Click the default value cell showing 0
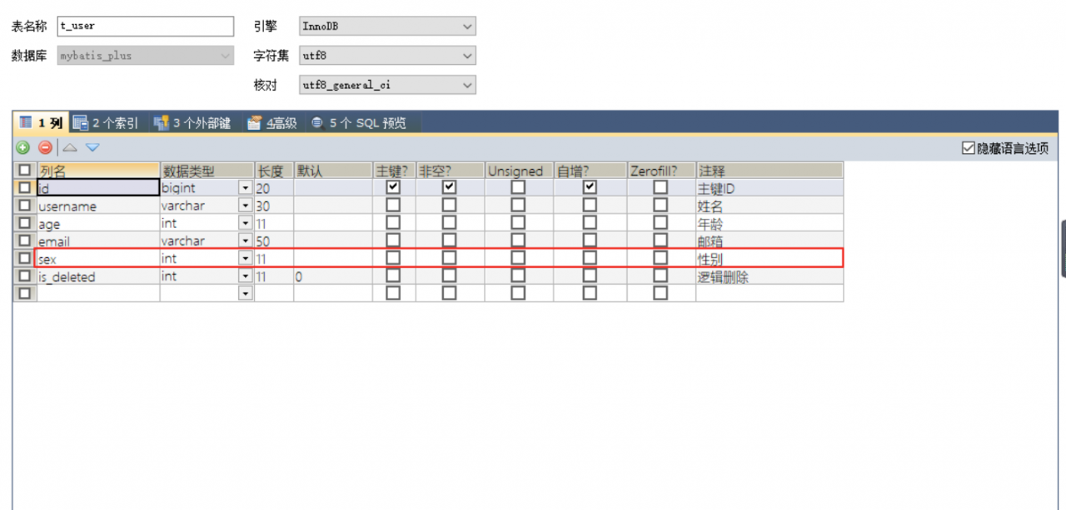Screen dimensions: 1066x510 (333, 276)
